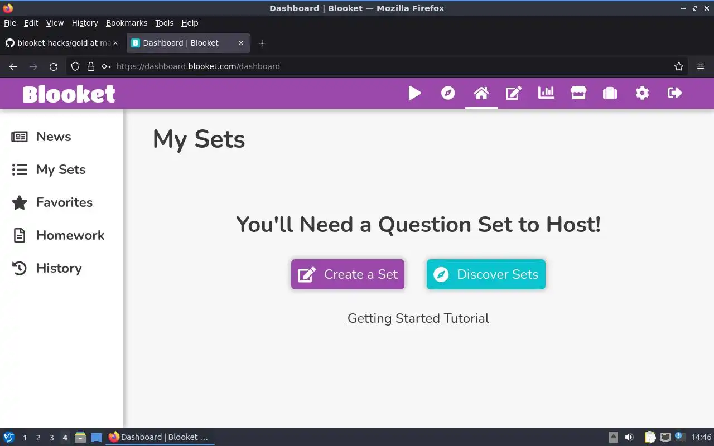Viewport: 714px width, 446px height.
Task: Open a new browser tab
Action: [x=262, y=43]
